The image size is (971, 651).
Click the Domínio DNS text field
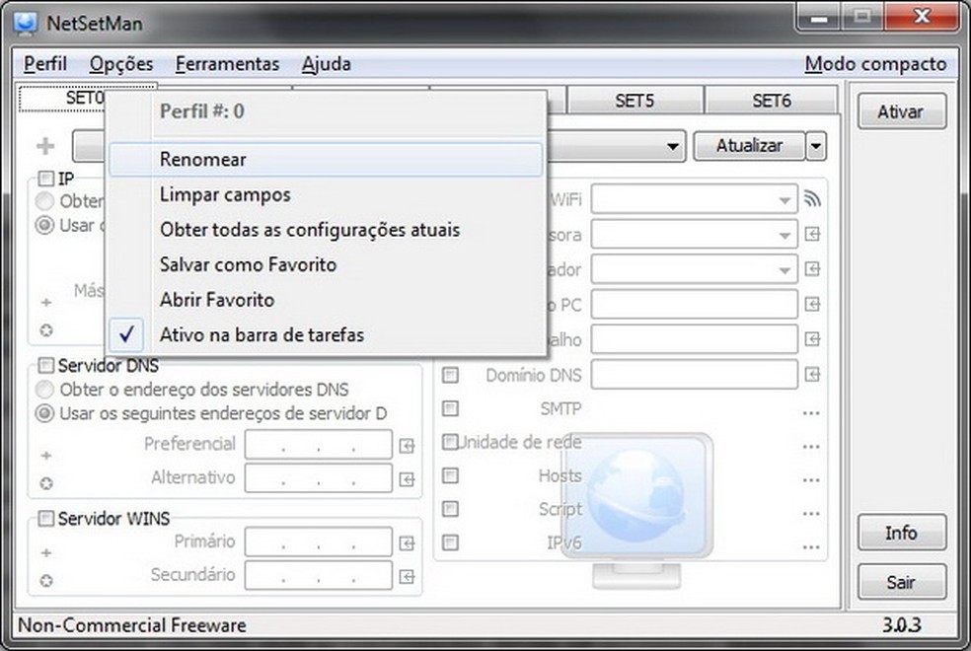click(694, 375)
